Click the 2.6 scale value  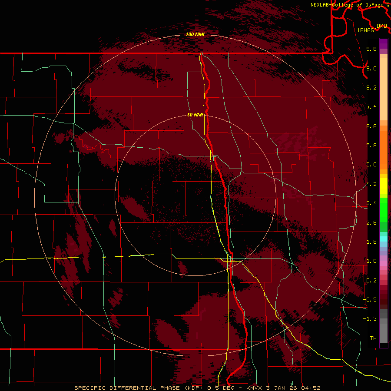(371, 223)
